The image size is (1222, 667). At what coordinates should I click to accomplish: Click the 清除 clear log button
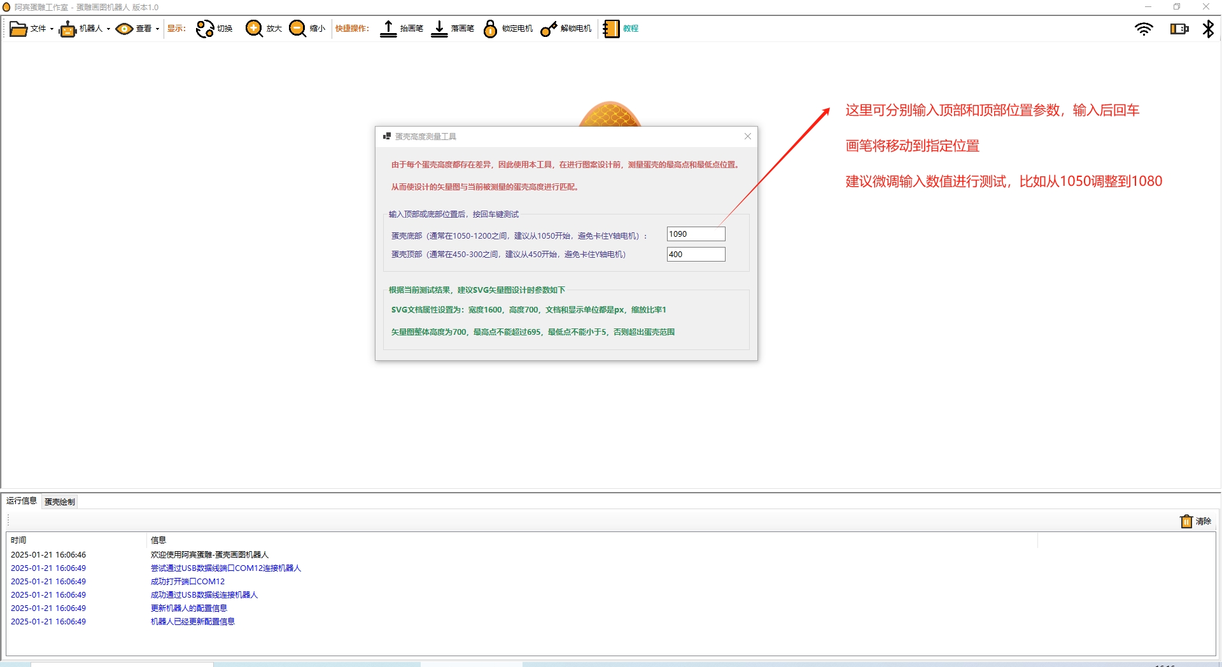tap(1195, 521)
